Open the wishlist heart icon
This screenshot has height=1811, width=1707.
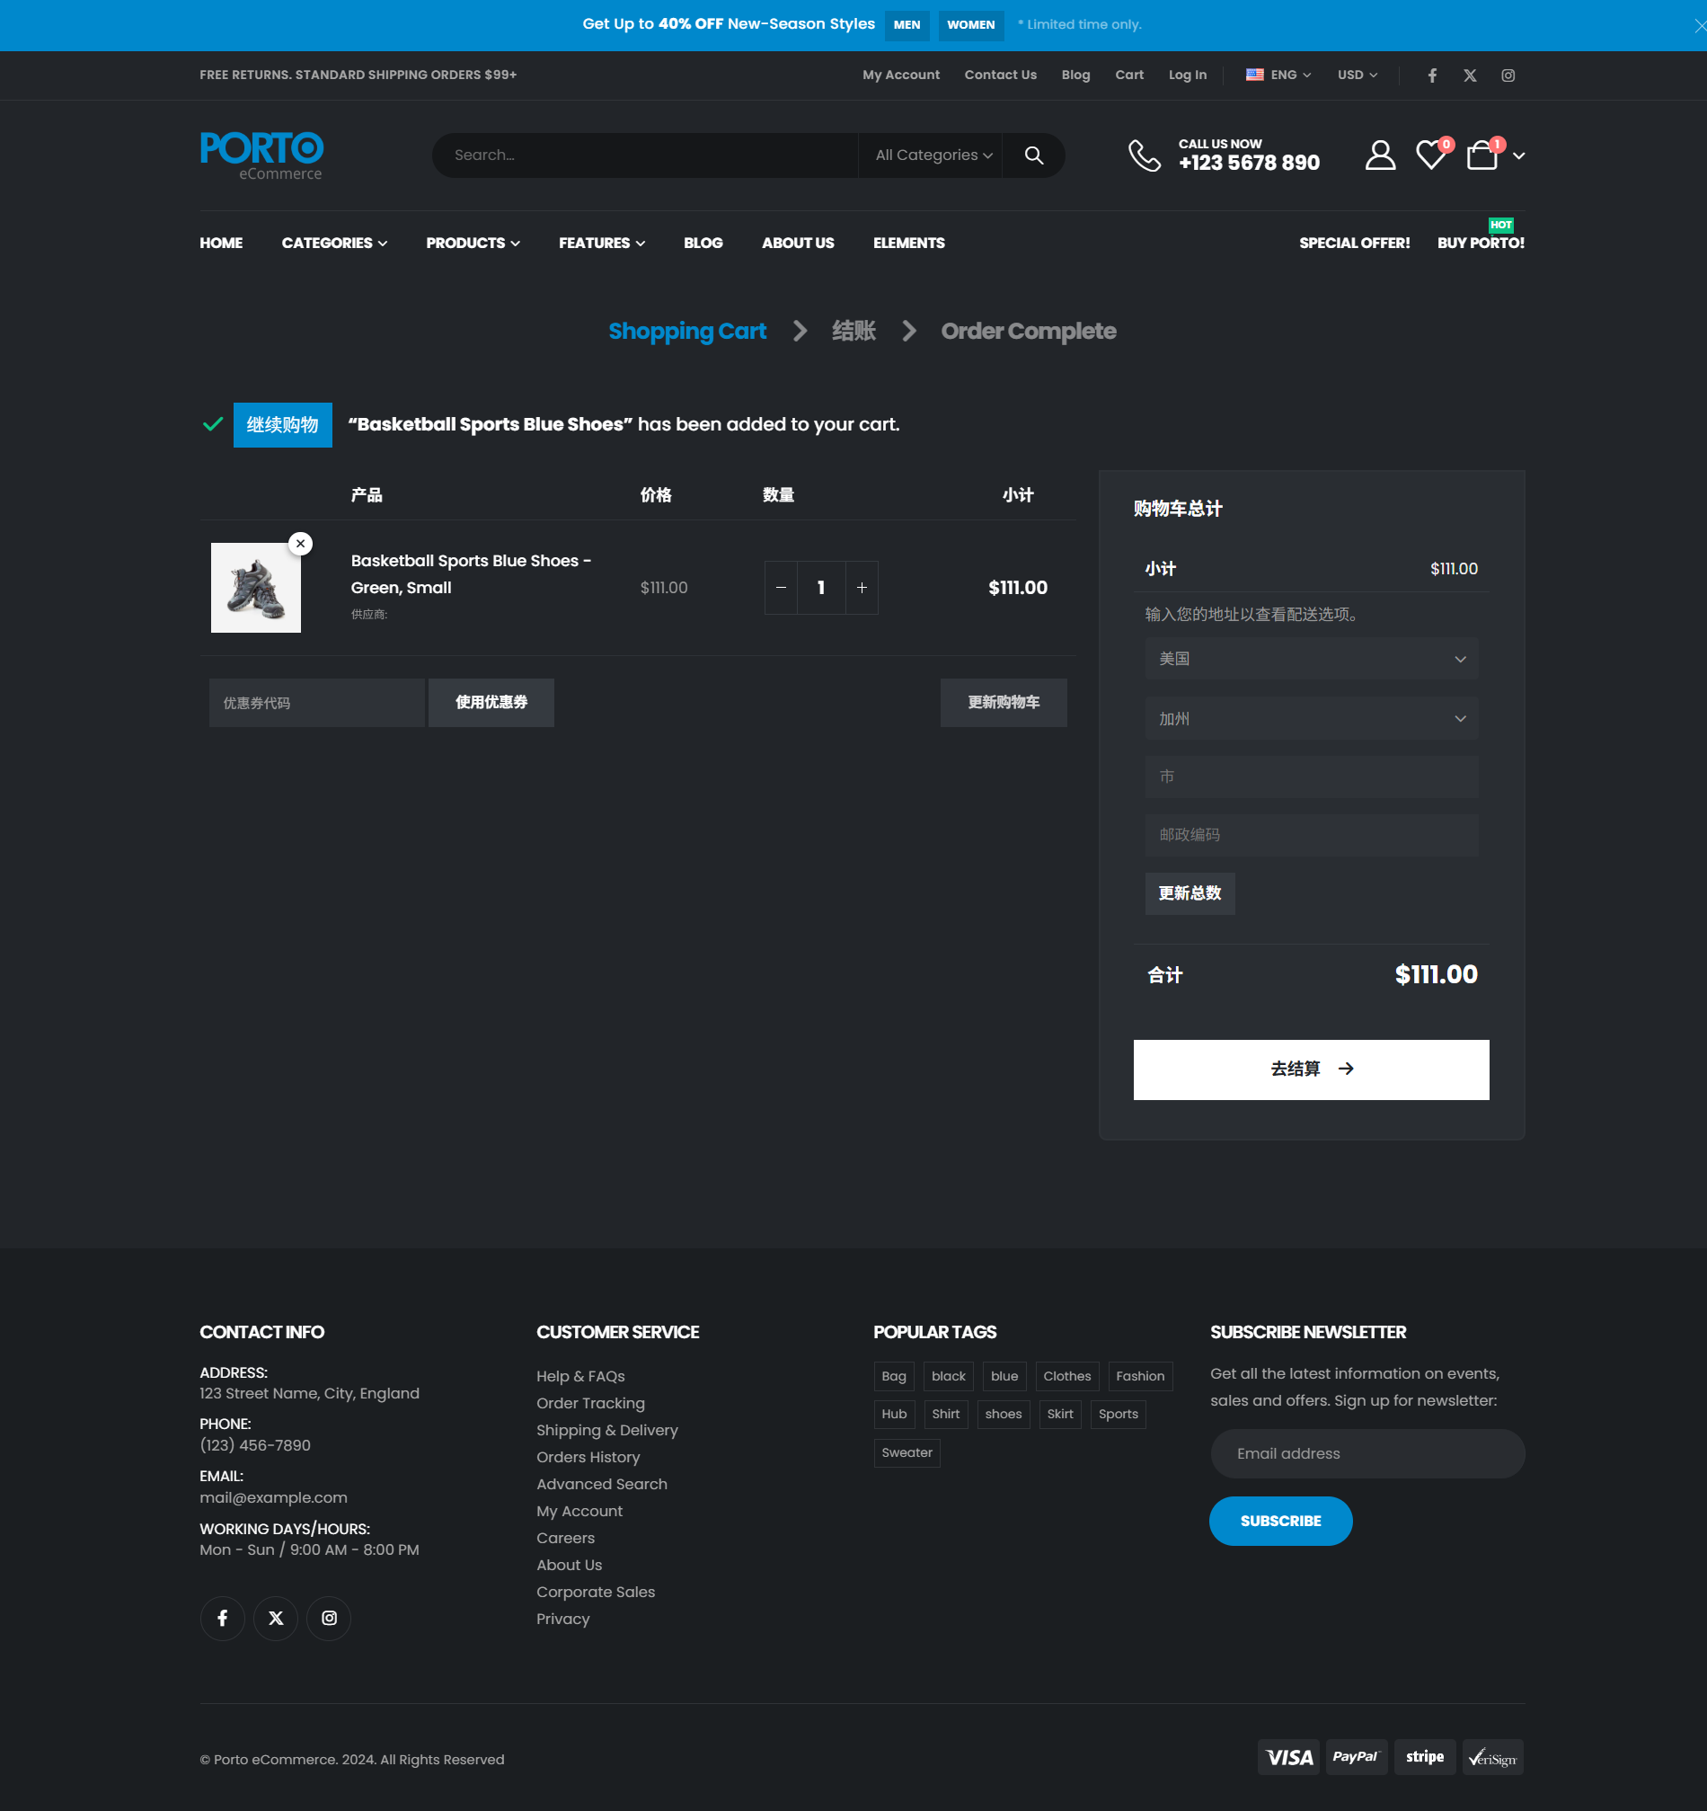(x=1430, y=155)
